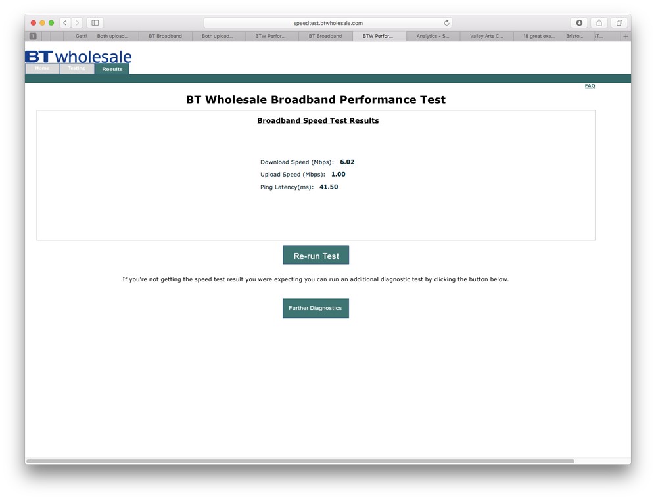Click the speedtest.btwholesale.com address bar
Viewport: 656px width, 500px height.
(x=327, y=23)
